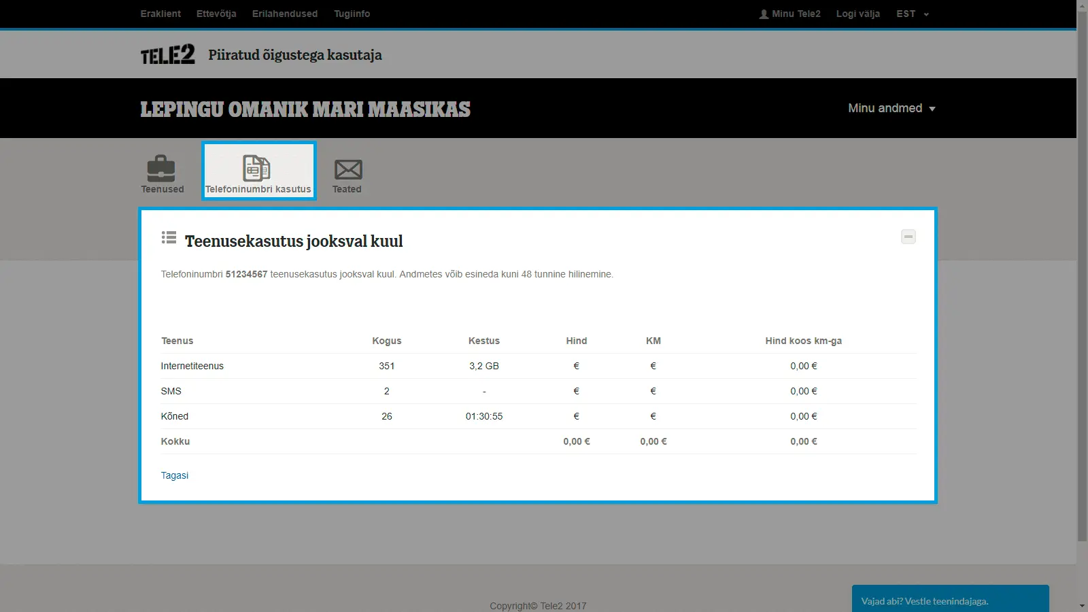Open the Vajad abi chat widget
This screenshot has width=1088, height=612.
[950, 600]
